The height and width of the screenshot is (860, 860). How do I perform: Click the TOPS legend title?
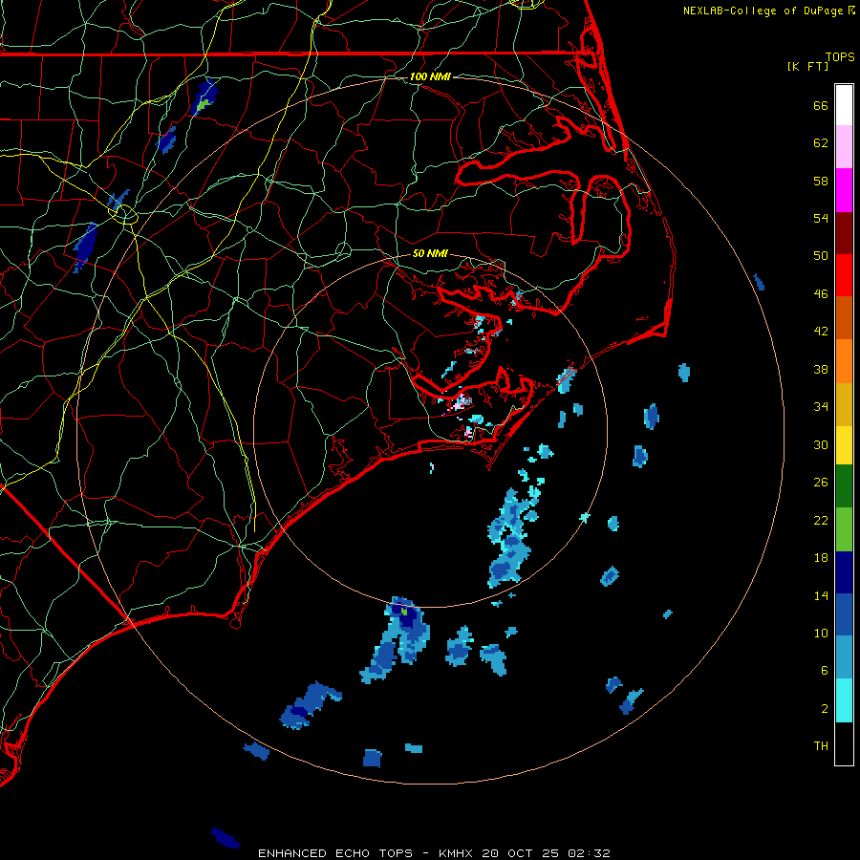840,57
